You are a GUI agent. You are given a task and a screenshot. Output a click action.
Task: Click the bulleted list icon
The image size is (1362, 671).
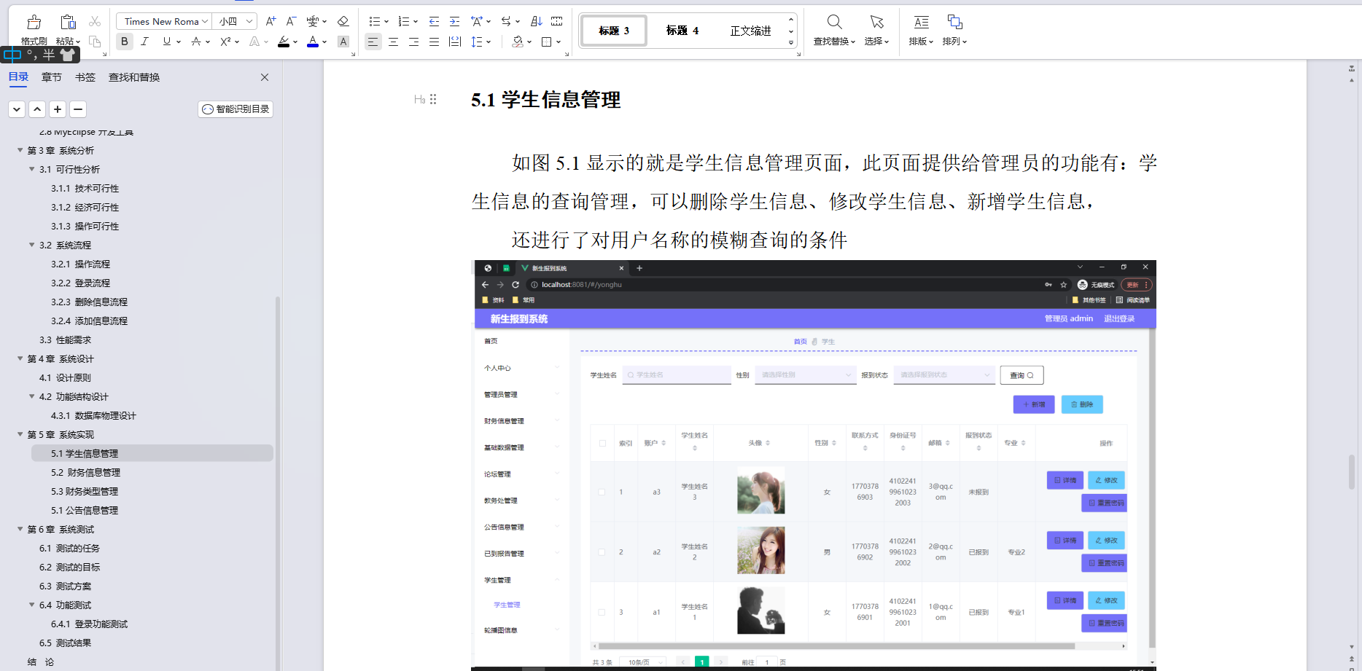[x=375, y=20]
